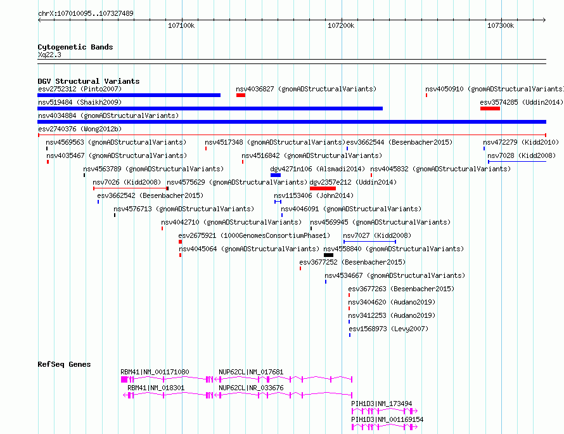Screen dimensions: 564x434
Task: Click the nsv7026 (Kidd2008) red span
Action: coord(131,188)
